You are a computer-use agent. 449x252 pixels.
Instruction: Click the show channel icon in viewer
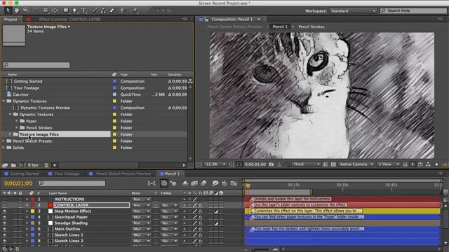coord(287,164)
